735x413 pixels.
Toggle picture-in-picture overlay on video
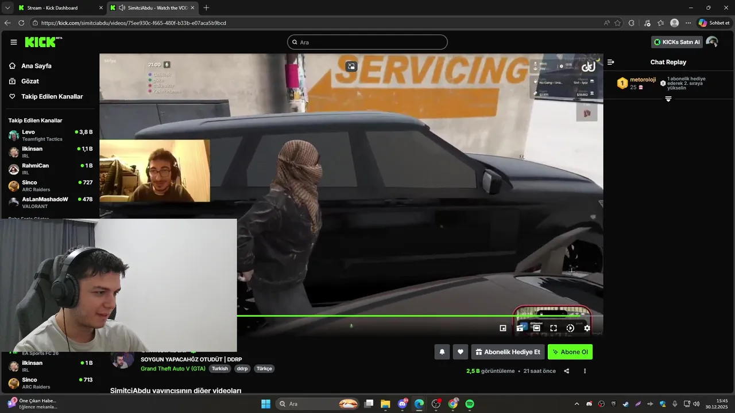point(351,66)
